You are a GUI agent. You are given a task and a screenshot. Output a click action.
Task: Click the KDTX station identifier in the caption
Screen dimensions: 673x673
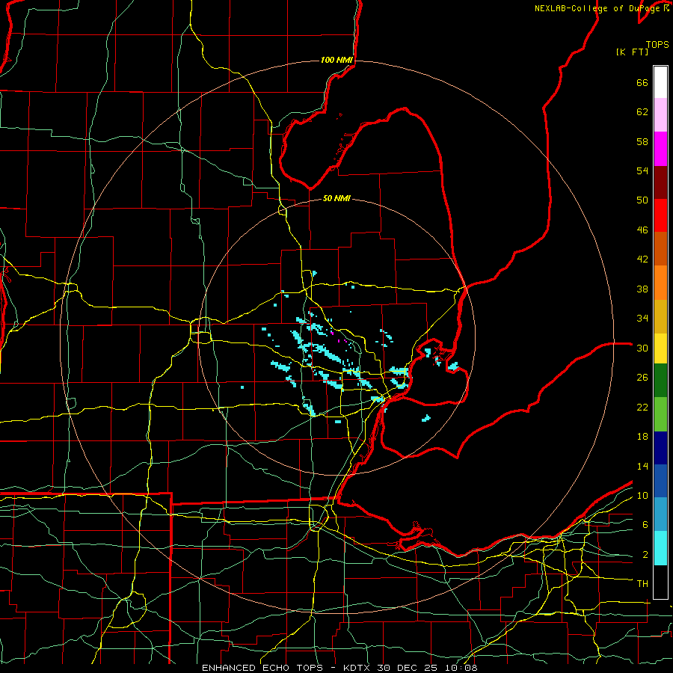(358, 668)
